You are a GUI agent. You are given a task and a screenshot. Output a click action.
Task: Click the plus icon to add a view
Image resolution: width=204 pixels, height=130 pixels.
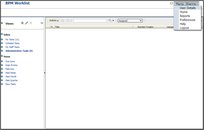point(22,23)
